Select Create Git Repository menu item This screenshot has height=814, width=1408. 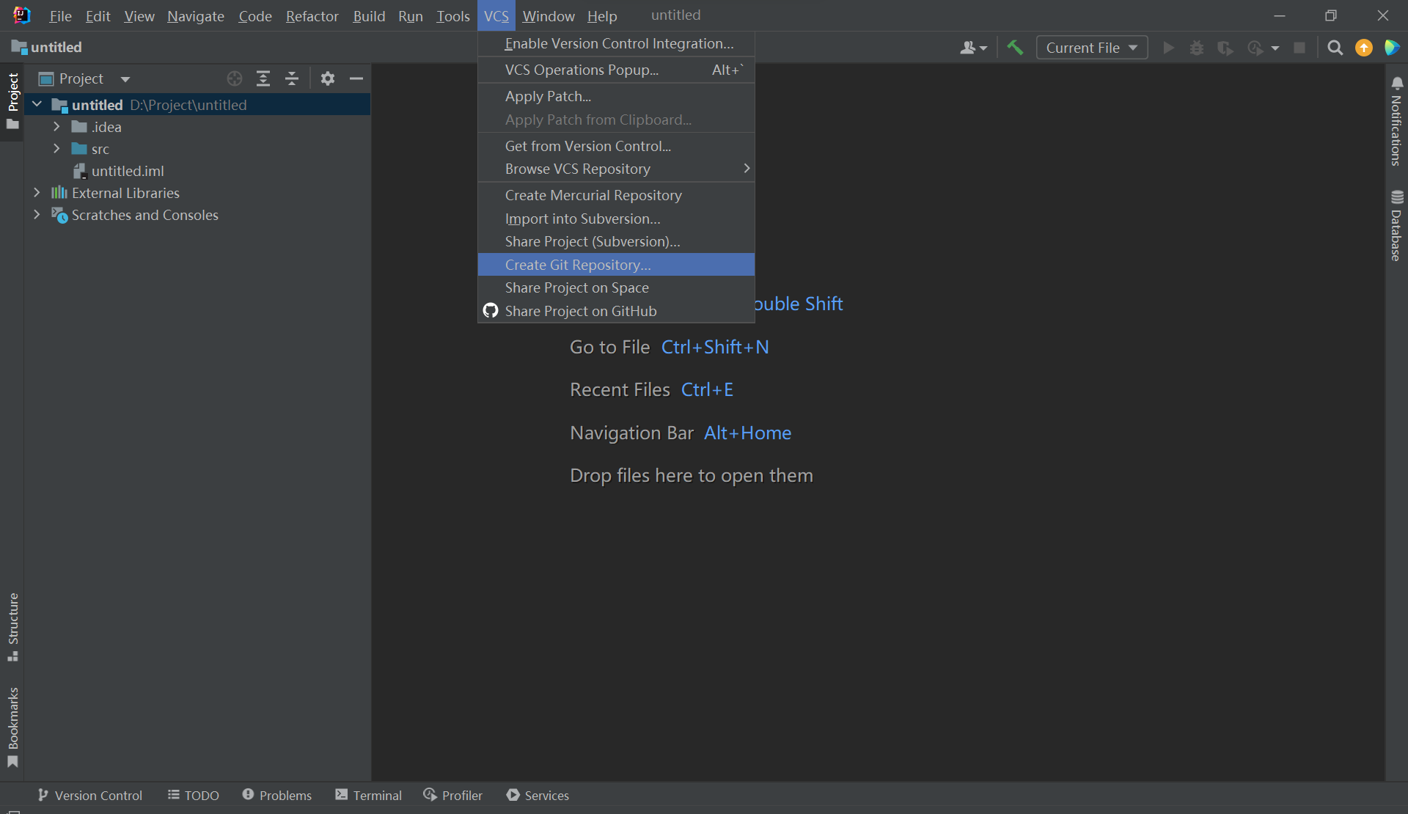(x=578, y=265)
